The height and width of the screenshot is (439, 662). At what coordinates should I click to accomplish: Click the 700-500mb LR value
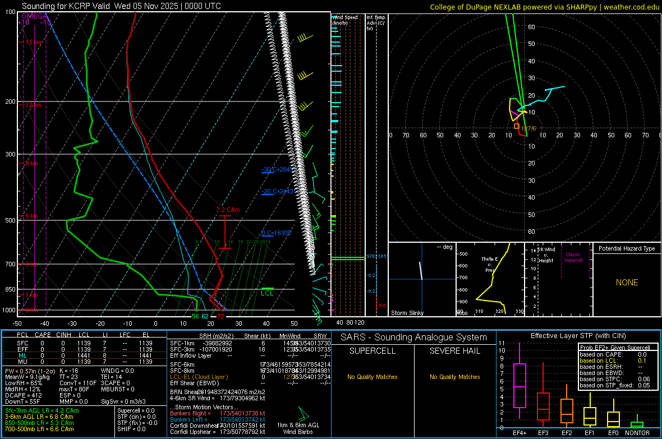(x=39, y=429)
